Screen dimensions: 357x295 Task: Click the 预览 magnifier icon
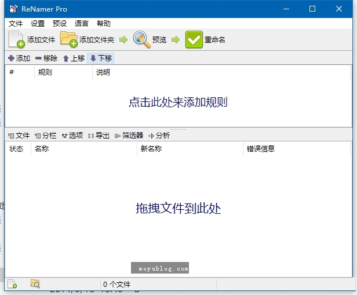coord(141,39)
